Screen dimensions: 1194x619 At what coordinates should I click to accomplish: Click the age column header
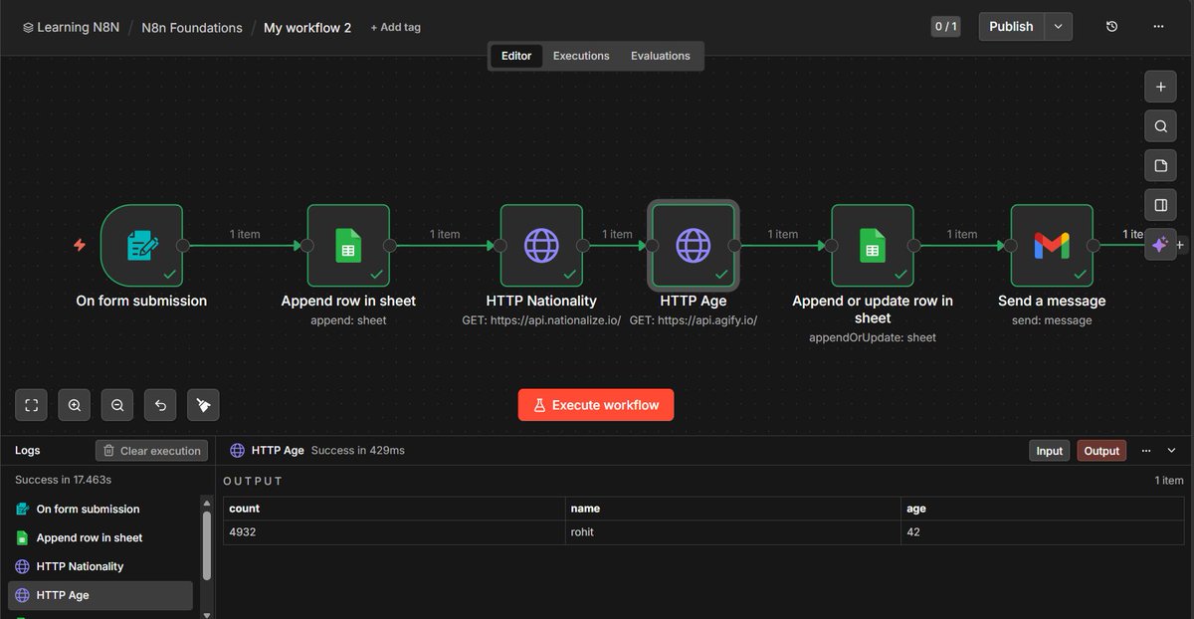click(x=1044, y=509)
